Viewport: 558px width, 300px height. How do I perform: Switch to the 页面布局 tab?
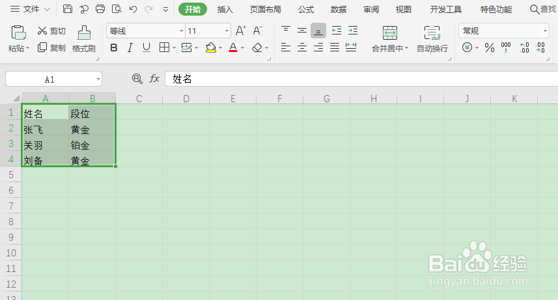(x=266, y=10)
